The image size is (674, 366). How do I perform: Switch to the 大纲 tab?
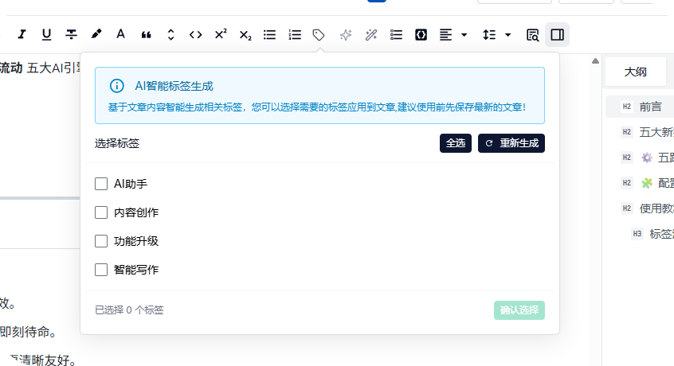pyautogui.click(x=635, y=72)
